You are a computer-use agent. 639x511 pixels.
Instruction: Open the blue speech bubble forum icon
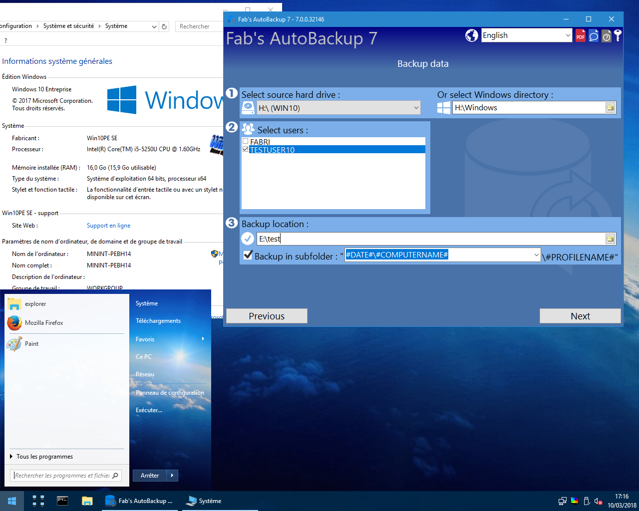coord(594,36)
